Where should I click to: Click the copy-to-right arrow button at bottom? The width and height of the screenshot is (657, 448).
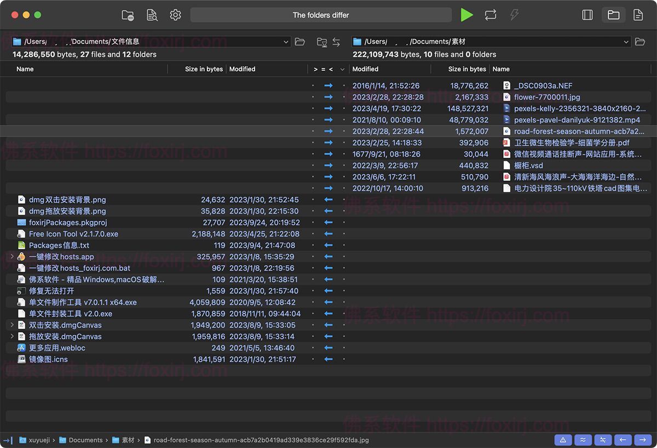642,440
